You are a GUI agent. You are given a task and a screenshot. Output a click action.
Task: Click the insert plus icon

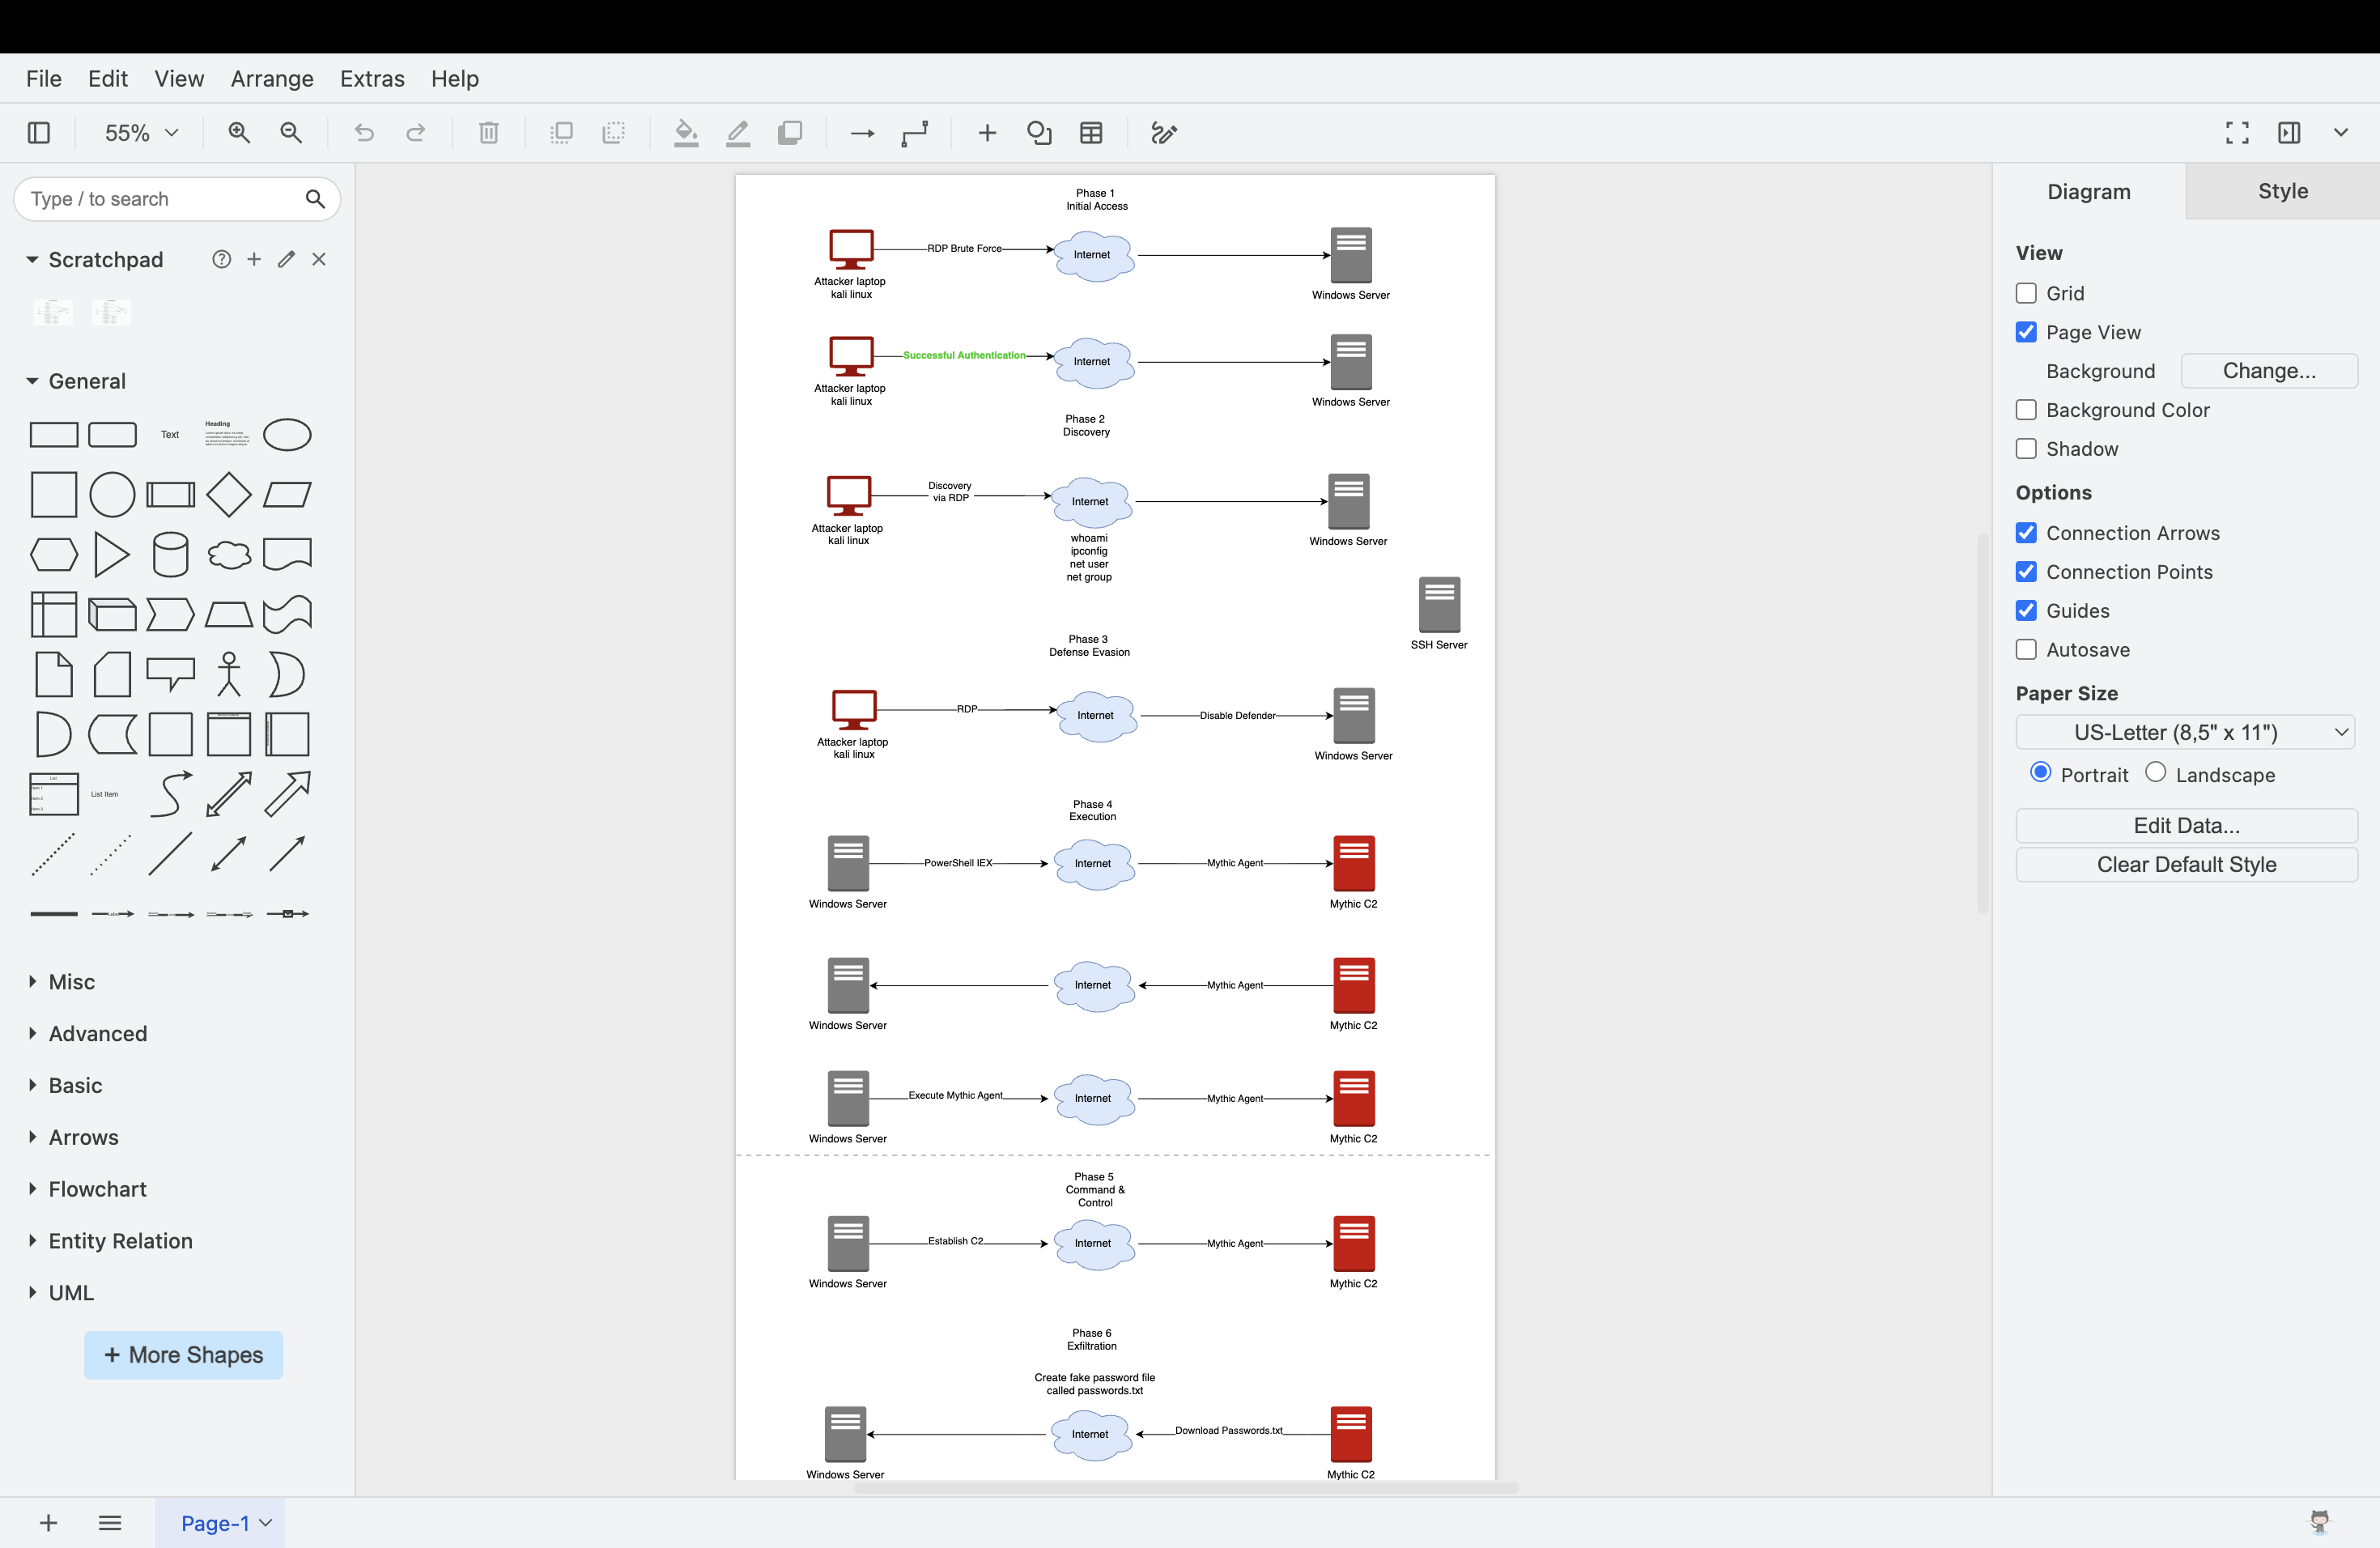tap(987, 133)
